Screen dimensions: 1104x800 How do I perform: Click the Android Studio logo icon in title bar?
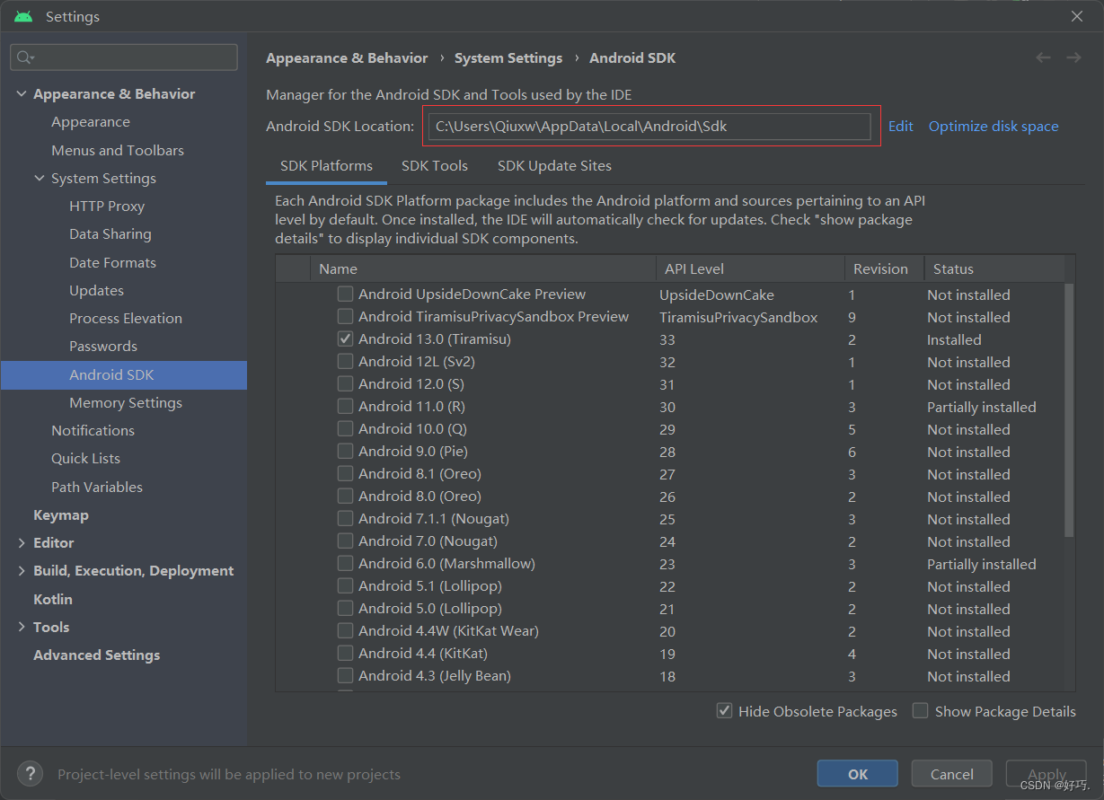[x=23, y=16]
